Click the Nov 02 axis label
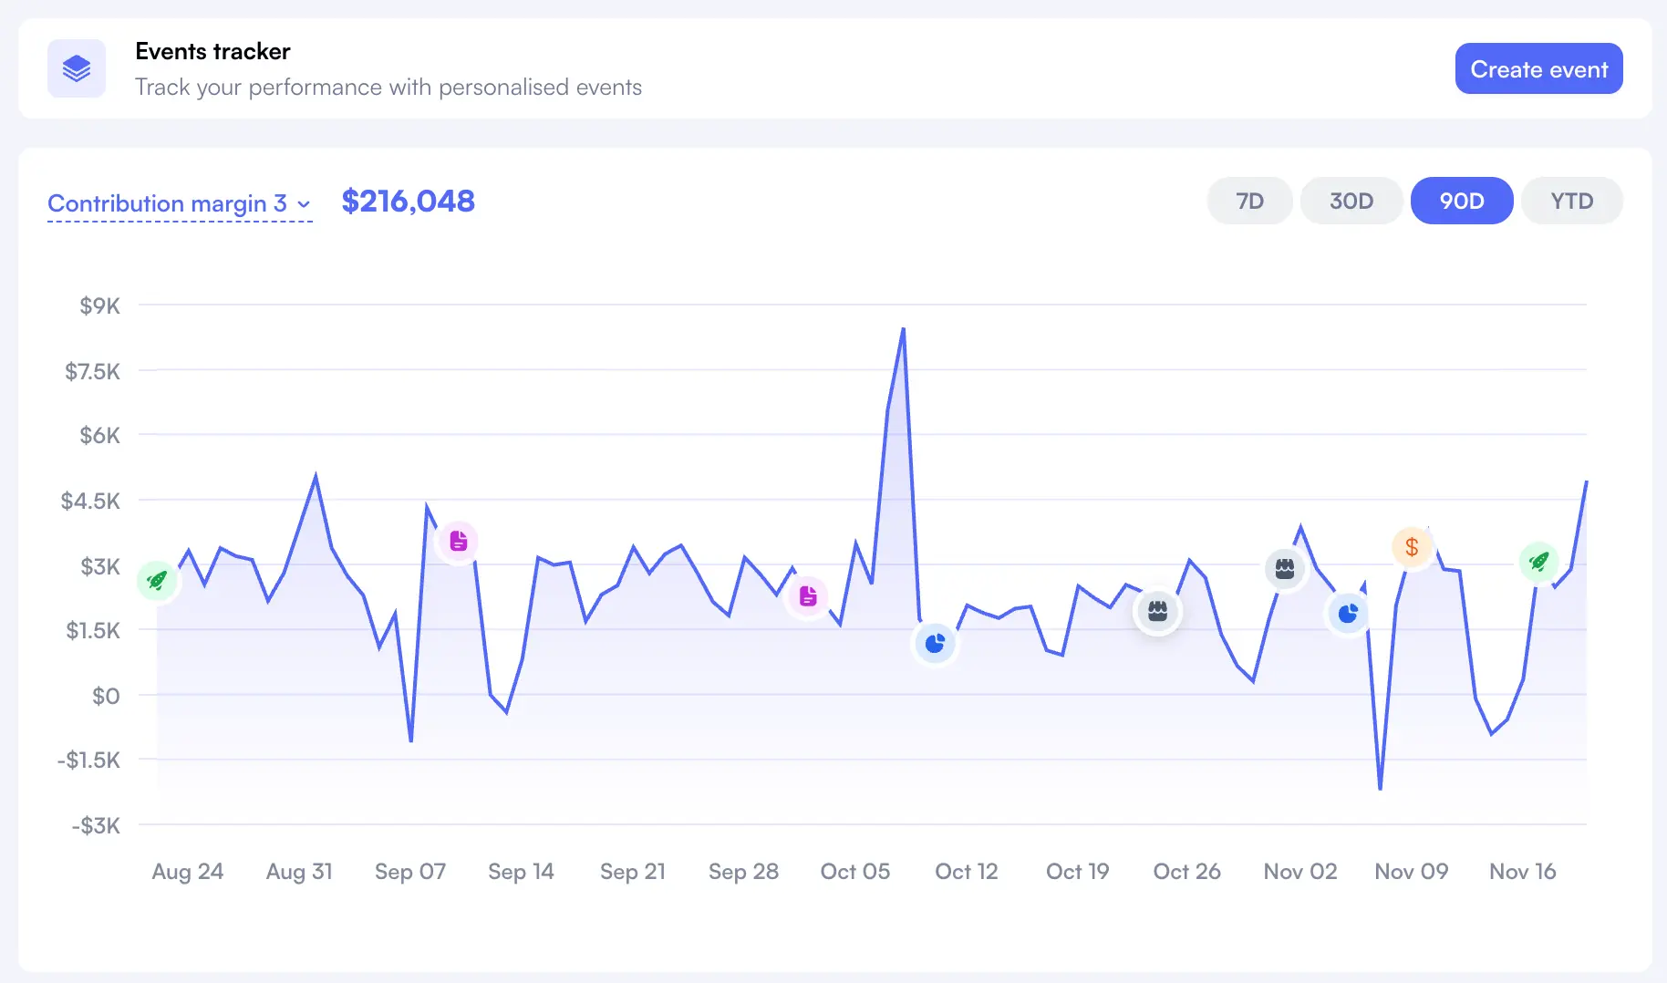This screenshot has height=983, width=1667. (1299, 872)
